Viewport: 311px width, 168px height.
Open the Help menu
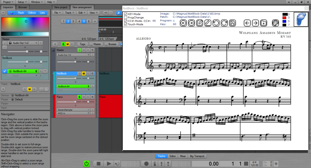point(51,2)
